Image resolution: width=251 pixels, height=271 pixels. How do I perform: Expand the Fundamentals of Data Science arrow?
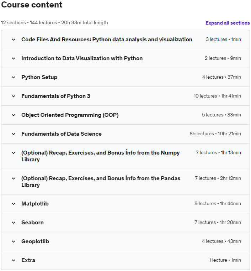14,134
